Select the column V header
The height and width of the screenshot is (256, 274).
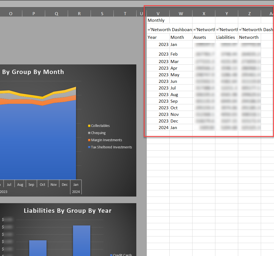click(158, 13)
